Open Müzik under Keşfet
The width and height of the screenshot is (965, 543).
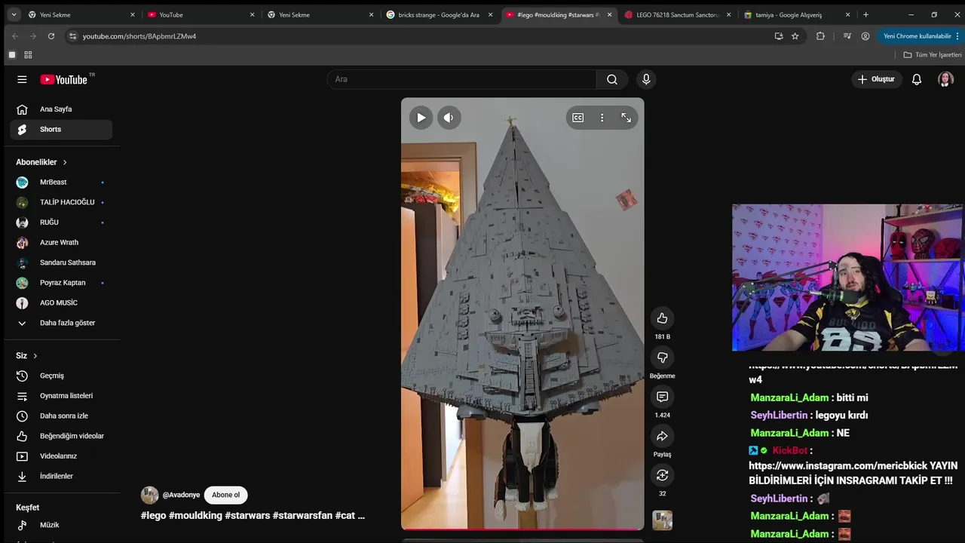tap(61, 525)
